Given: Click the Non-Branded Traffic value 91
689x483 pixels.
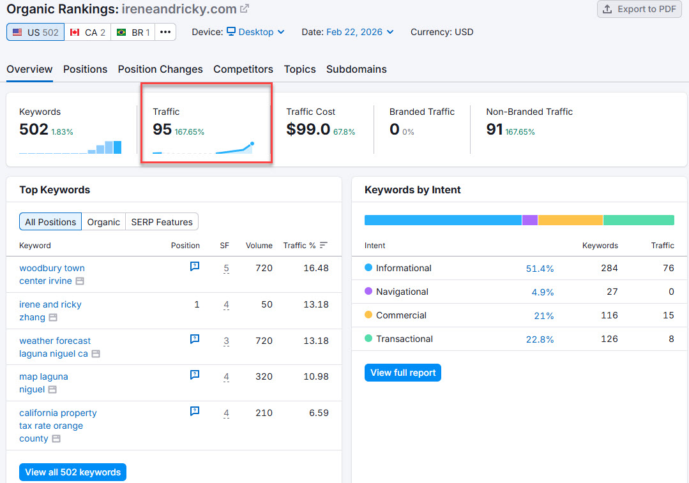Looking at the screenshot, I should pos(494,129).
